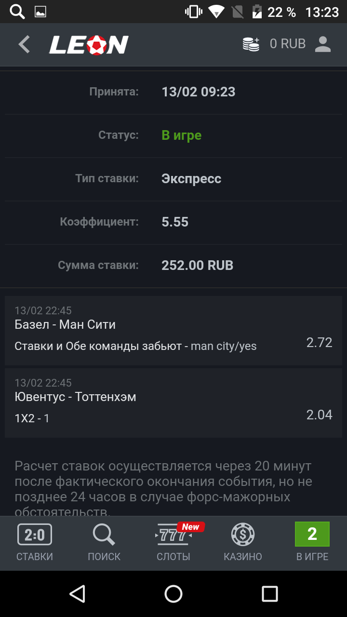Screen dimensions: 347x617
Task: Open the user profile icon
Action: [322, 44]
